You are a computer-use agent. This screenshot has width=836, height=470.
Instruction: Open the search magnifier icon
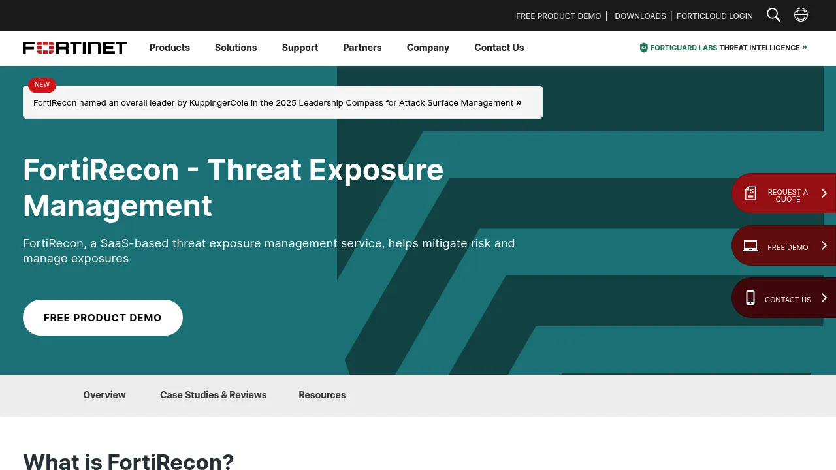pyautogui.click(x=773, y=15)
